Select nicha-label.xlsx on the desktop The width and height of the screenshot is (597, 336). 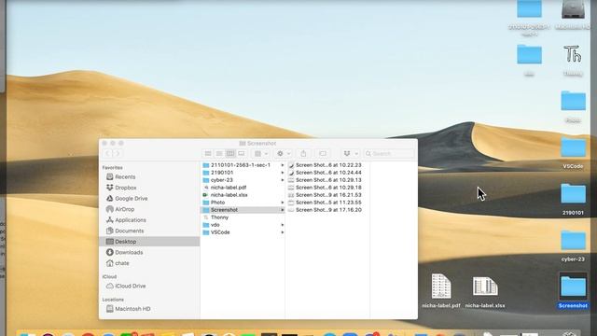485,292
